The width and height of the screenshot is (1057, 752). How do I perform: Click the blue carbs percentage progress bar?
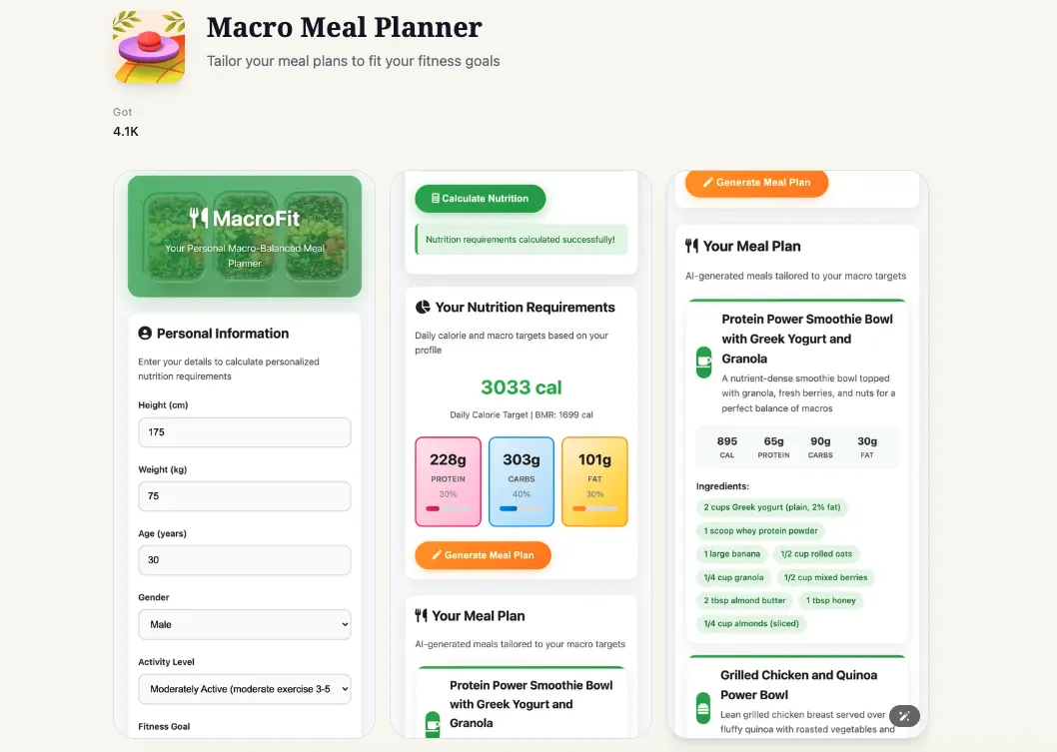(522, 508)
